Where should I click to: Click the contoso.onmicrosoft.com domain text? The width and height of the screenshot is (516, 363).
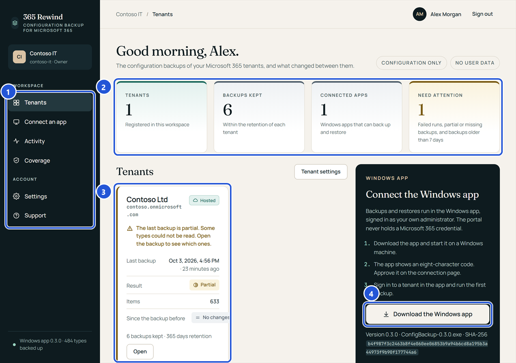[x=154, y=211]
